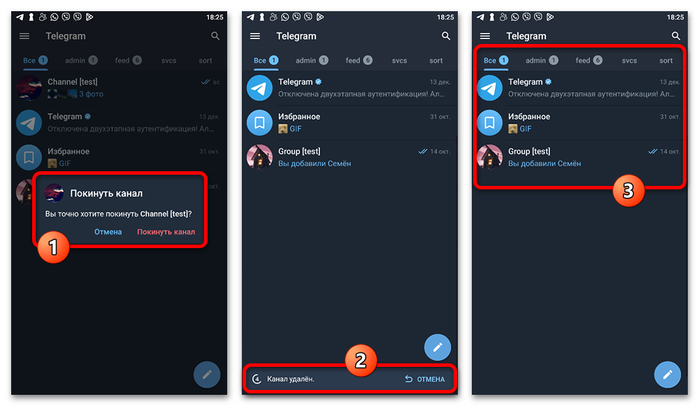Tap dimmed pencil compose button in first screen

[207, 375]
